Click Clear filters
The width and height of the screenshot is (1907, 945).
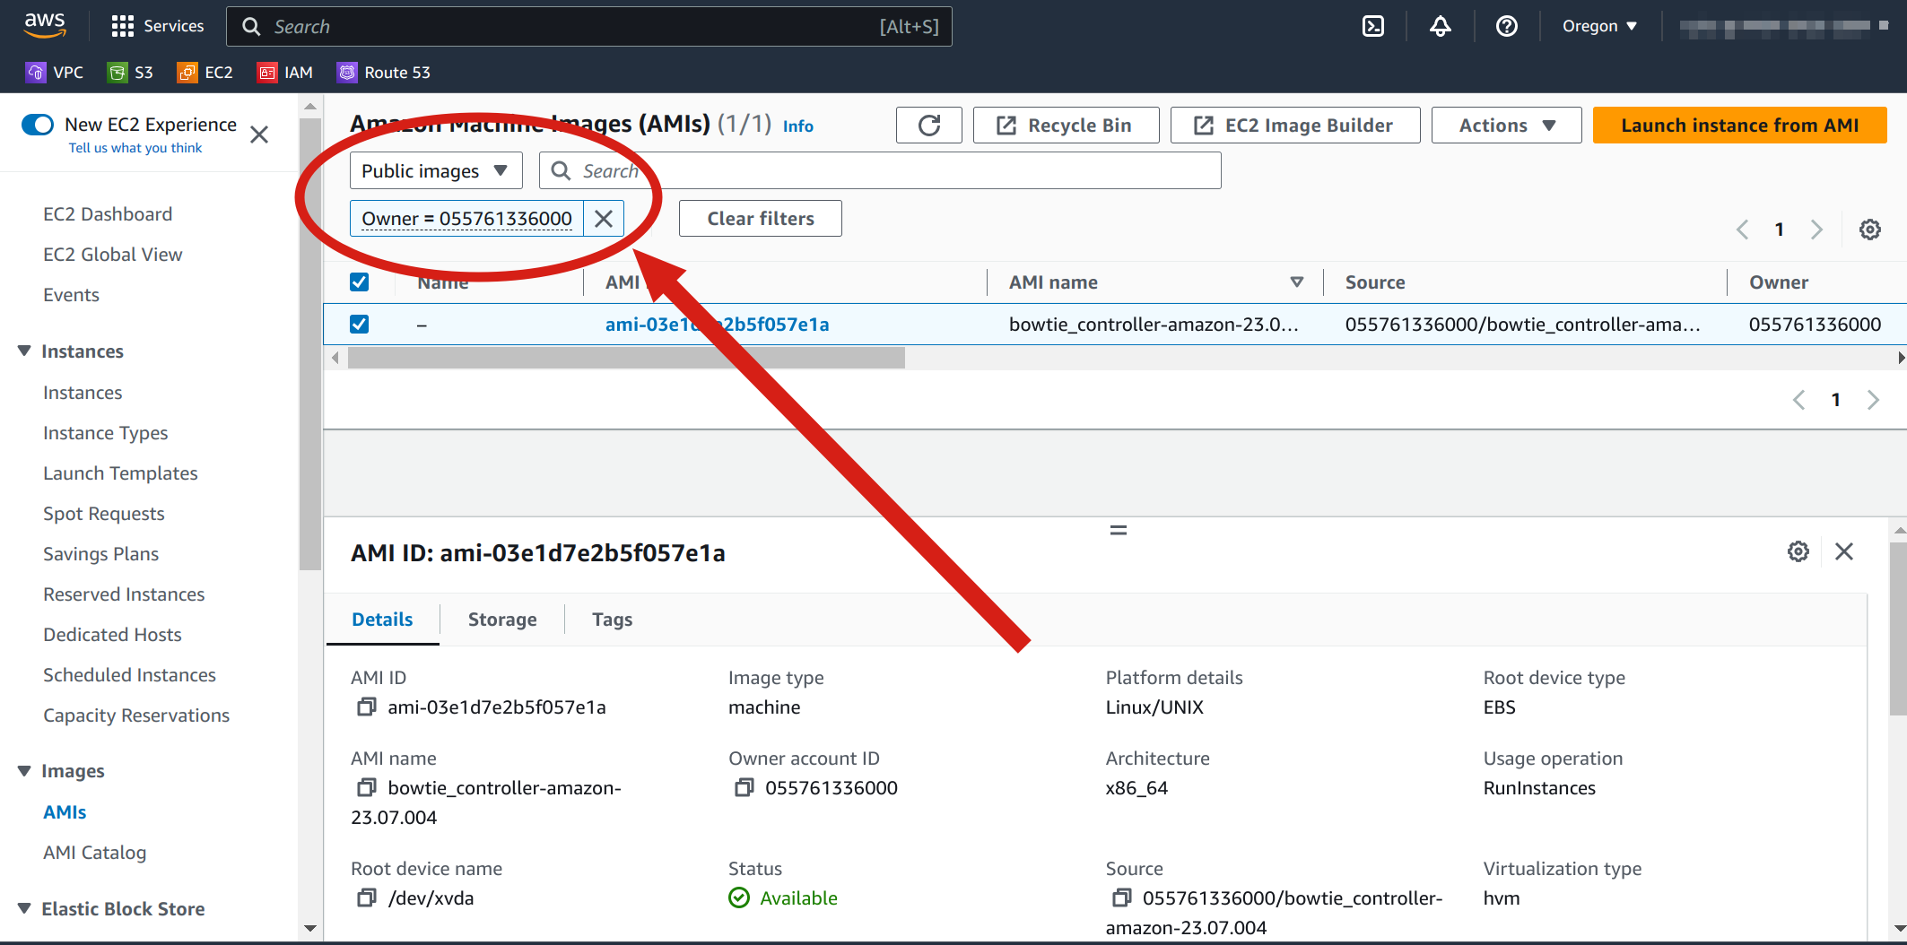pyautogui.click(x=760, y=219)
